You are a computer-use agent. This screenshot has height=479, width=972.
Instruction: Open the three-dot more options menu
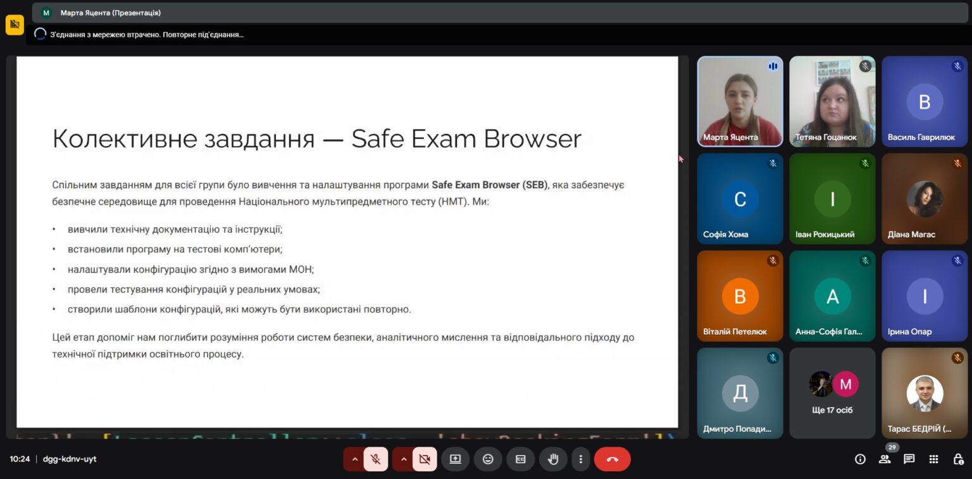580,459
